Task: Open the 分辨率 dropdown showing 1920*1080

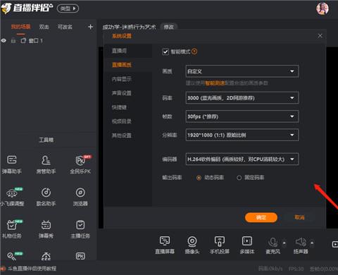Action: point(242,135)
